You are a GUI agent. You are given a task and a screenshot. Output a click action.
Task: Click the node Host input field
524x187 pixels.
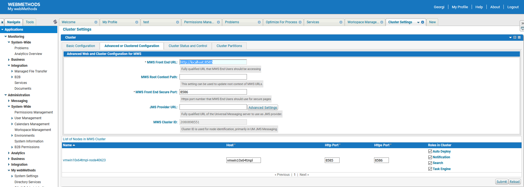pos(244,160)
